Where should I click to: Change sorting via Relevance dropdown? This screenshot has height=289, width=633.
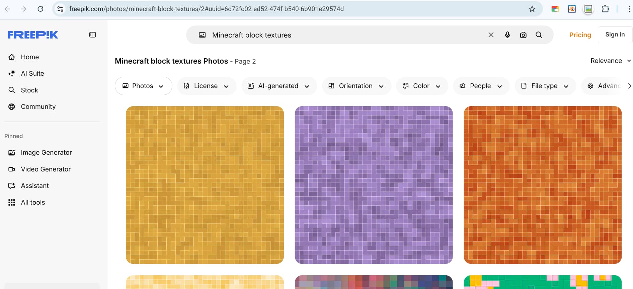point(610,61)
